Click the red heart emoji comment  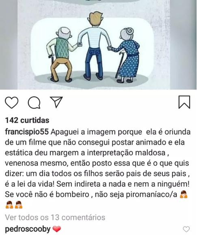point(57,229)
